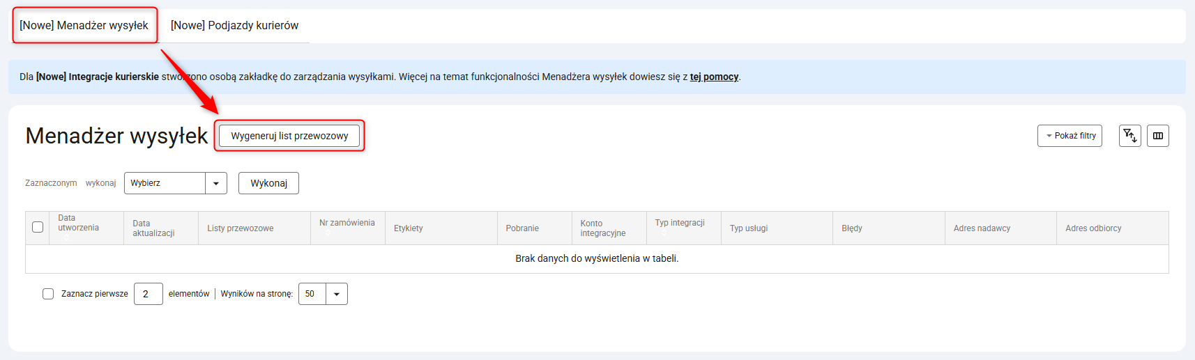Open the Wybierz action dropdown
The image size is (1195, 360).
click(x=175, y=183)
